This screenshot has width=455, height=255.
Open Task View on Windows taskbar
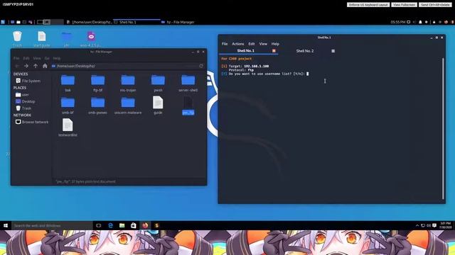coord(98,225)
